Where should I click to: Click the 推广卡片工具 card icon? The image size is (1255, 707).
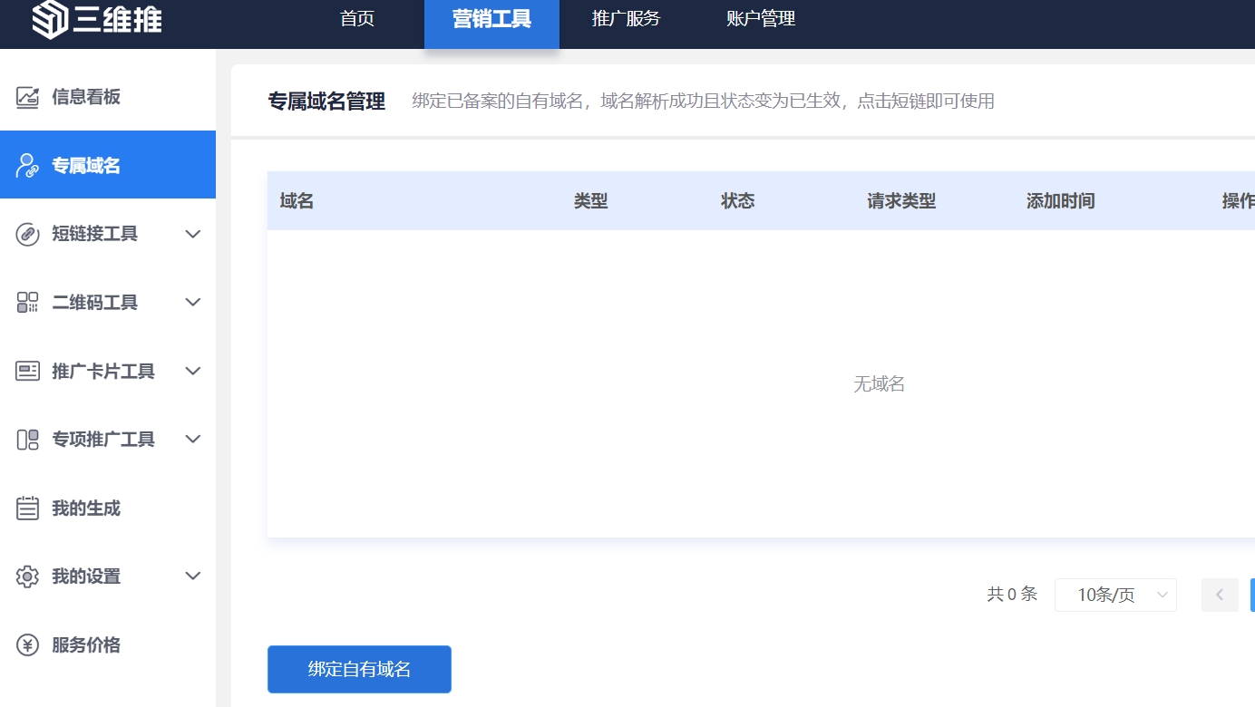28,371
